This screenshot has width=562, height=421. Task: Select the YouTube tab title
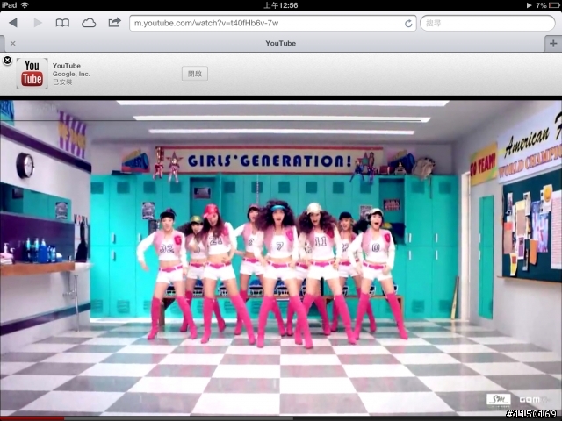coord(281,43)
